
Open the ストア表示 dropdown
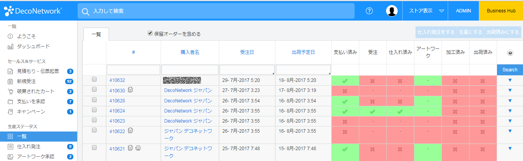(426, 11)
